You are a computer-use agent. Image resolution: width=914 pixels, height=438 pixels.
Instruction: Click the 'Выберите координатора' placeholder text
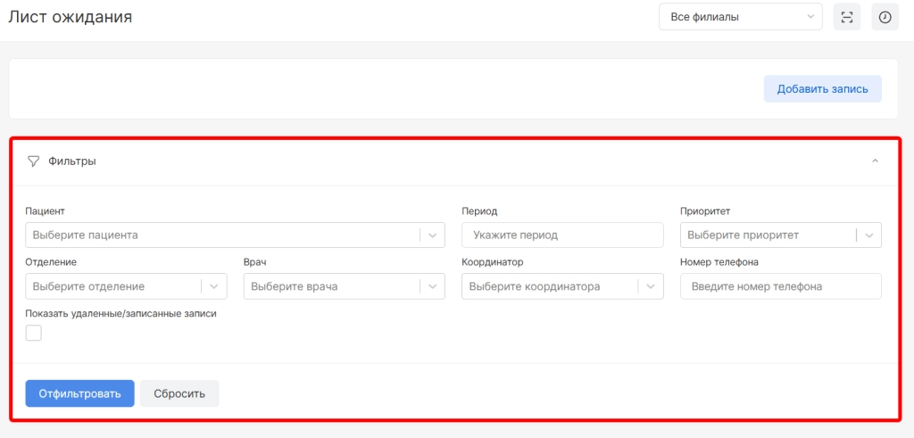pyautogui.click(x=535, y=286)
